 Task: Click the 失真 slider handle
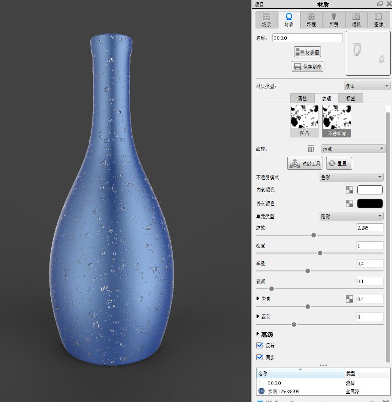pyautogui.click(x=308, y=307)
